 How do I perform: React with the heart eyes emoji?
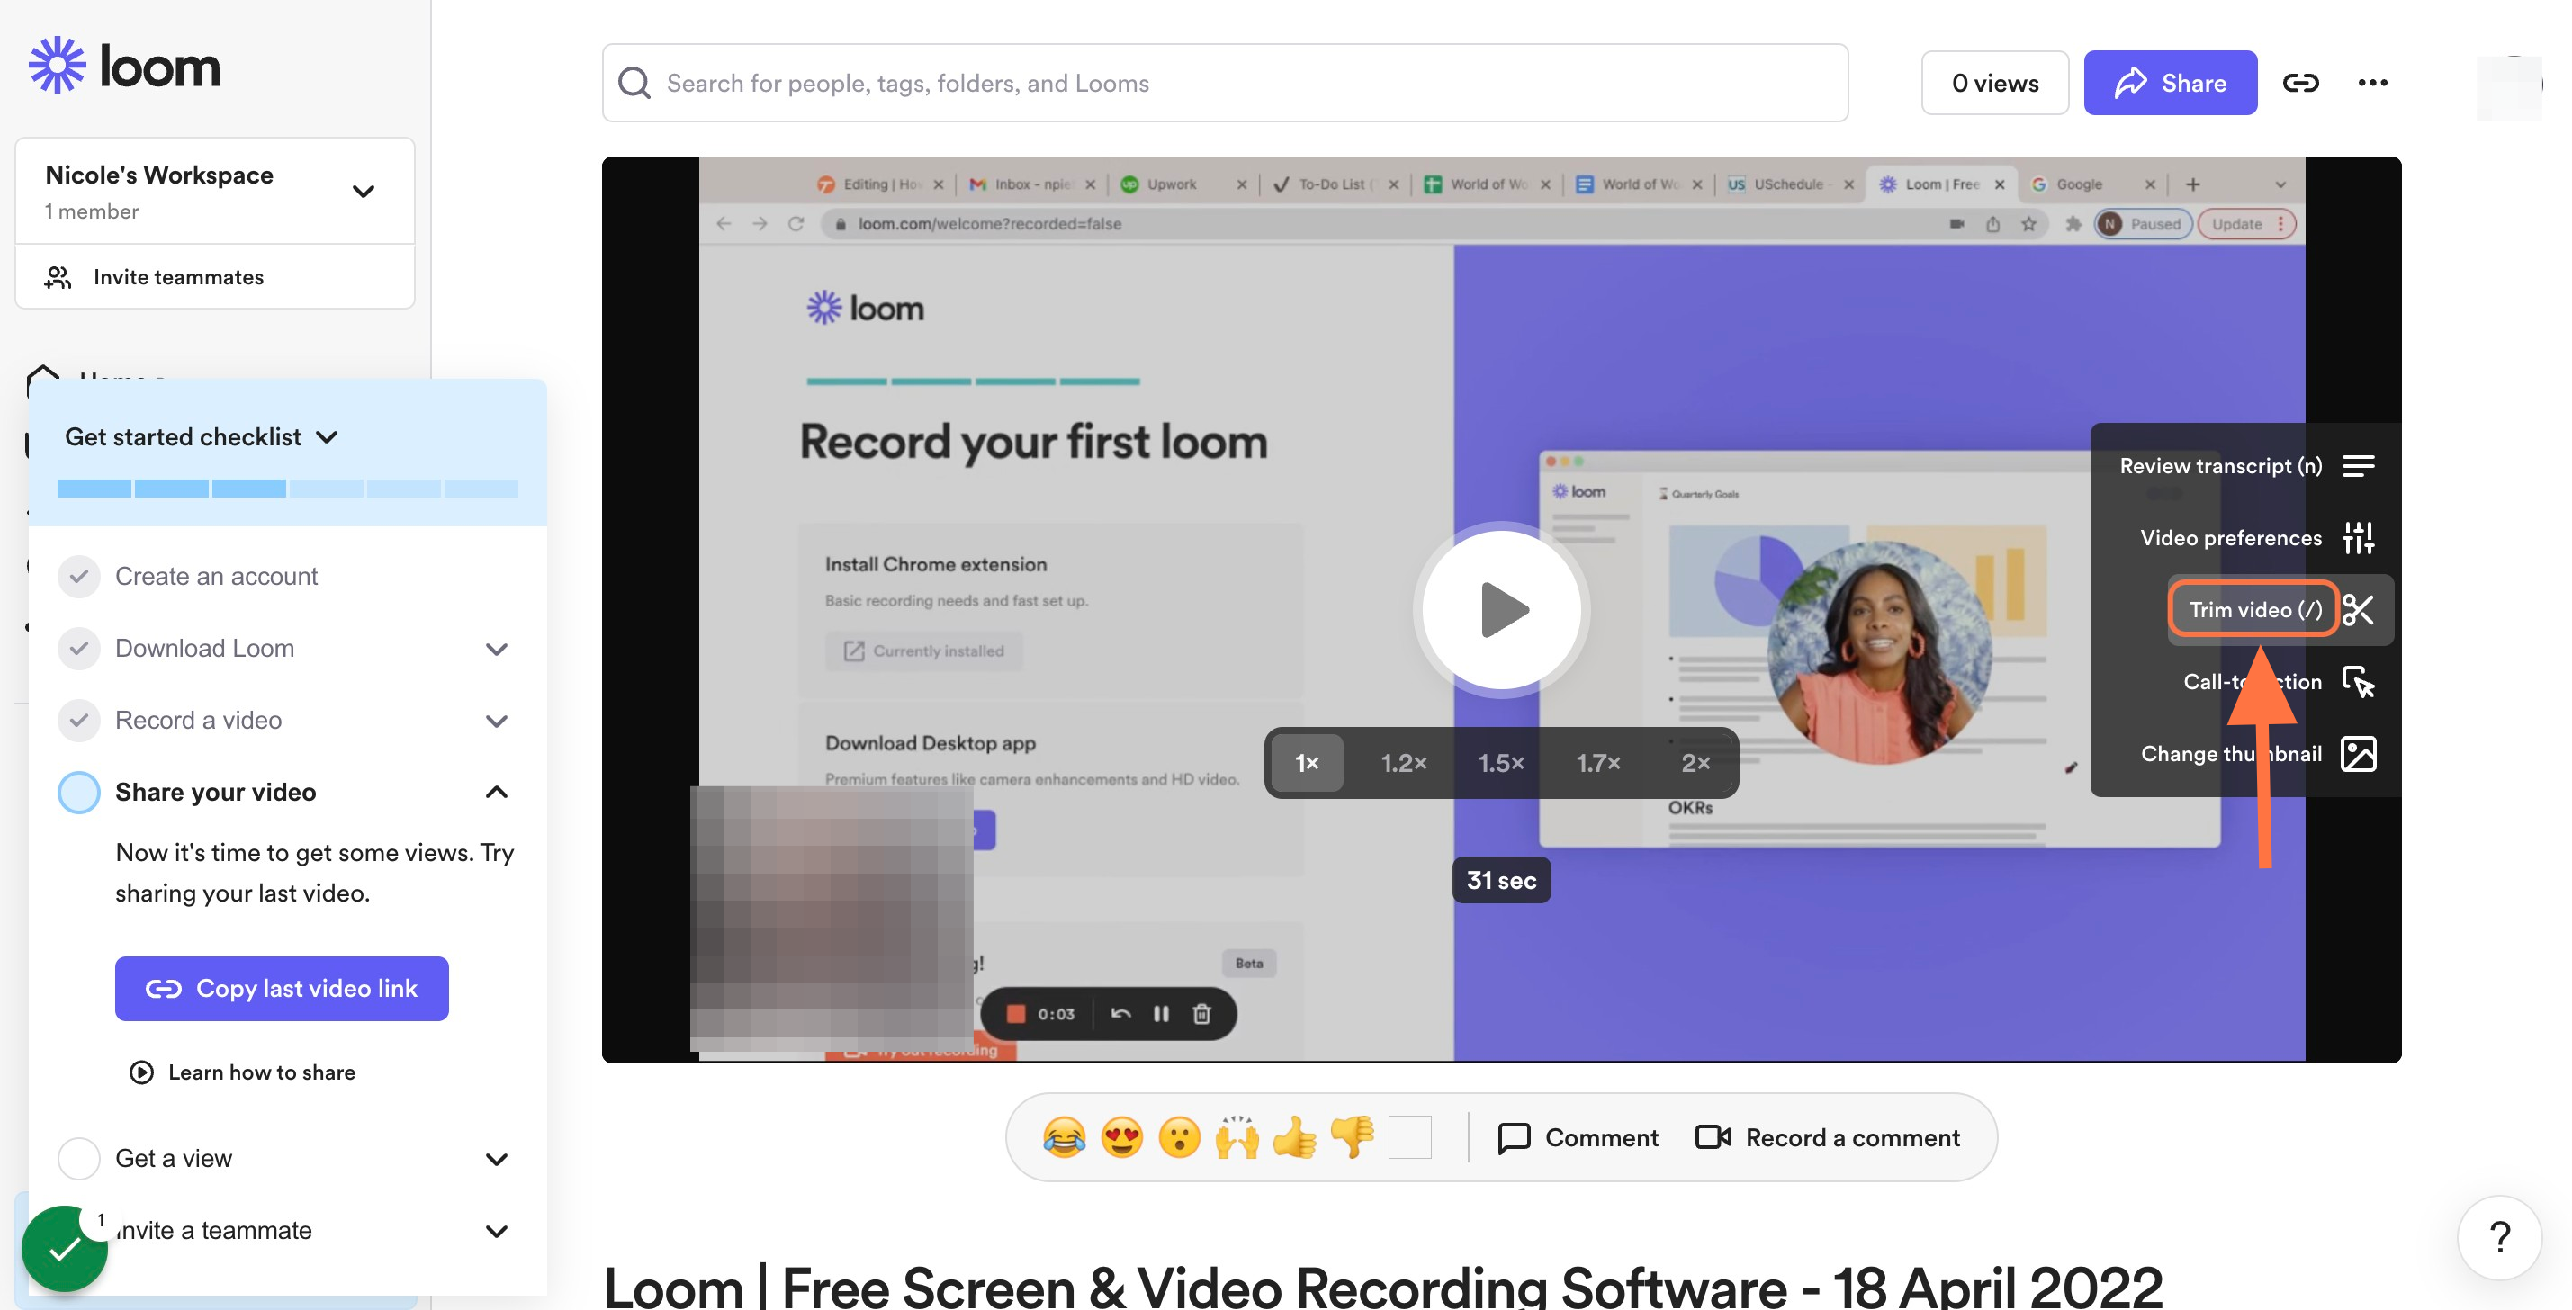1122,1137
